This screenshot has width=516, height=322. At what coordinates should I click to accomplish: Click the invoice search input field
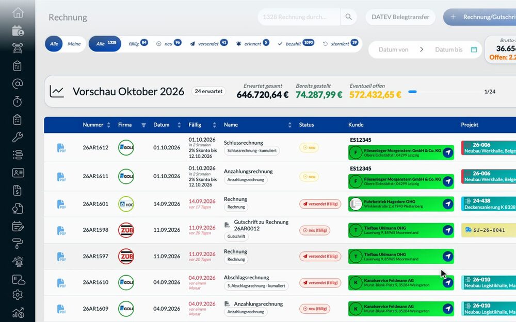pos(299,17)
